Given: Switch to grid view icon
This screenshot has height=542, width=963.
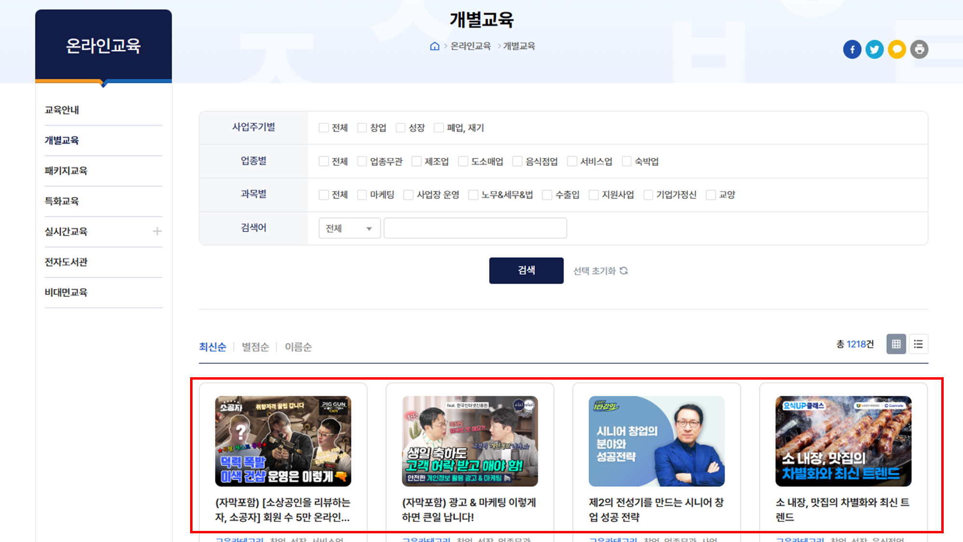Looking at the screenshot, I should pos(896,344).
